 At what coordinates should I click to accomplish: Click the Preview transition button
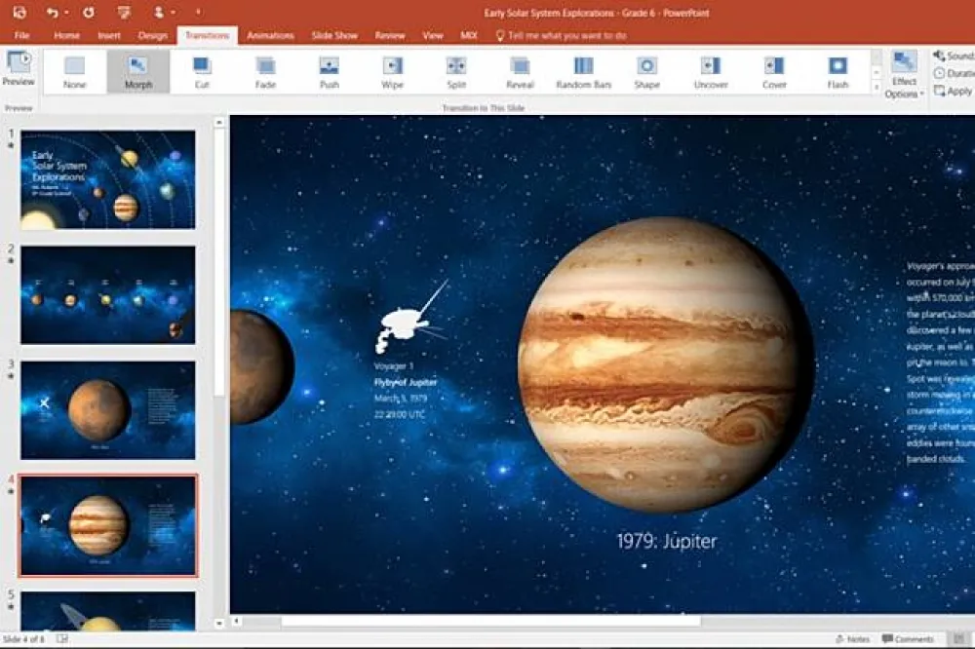click(19, 68)
